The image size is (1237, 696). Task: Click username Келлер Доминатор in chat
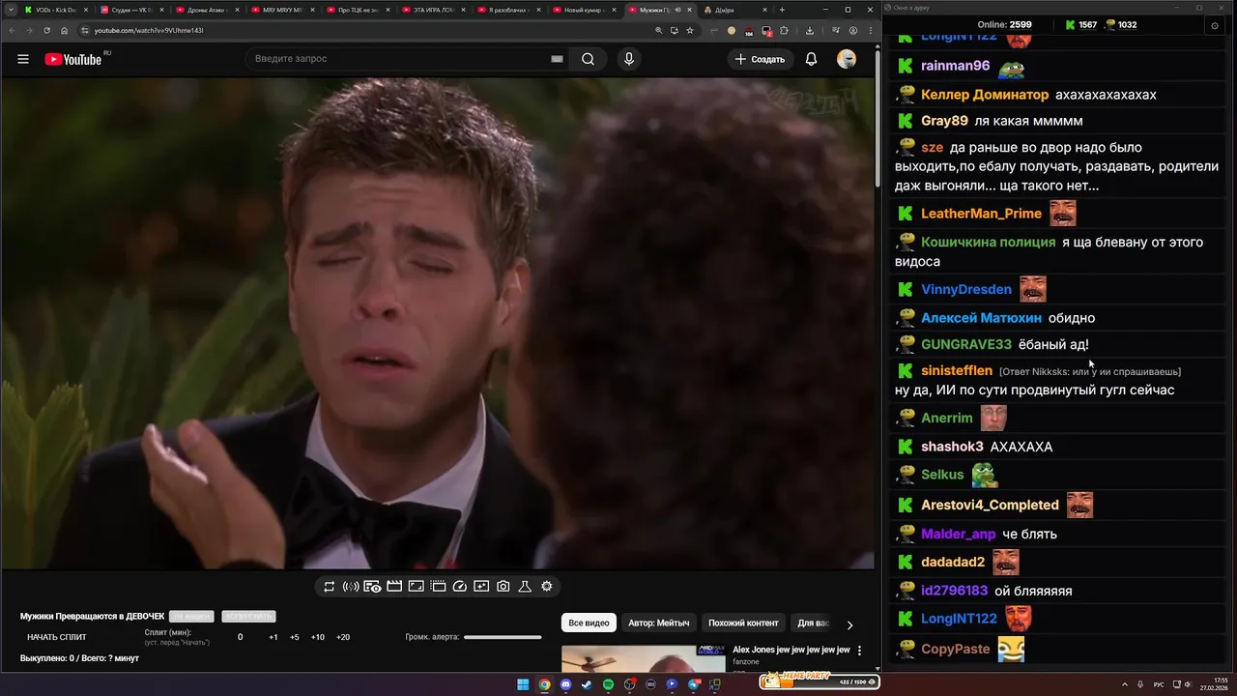(x=985, y=95)
